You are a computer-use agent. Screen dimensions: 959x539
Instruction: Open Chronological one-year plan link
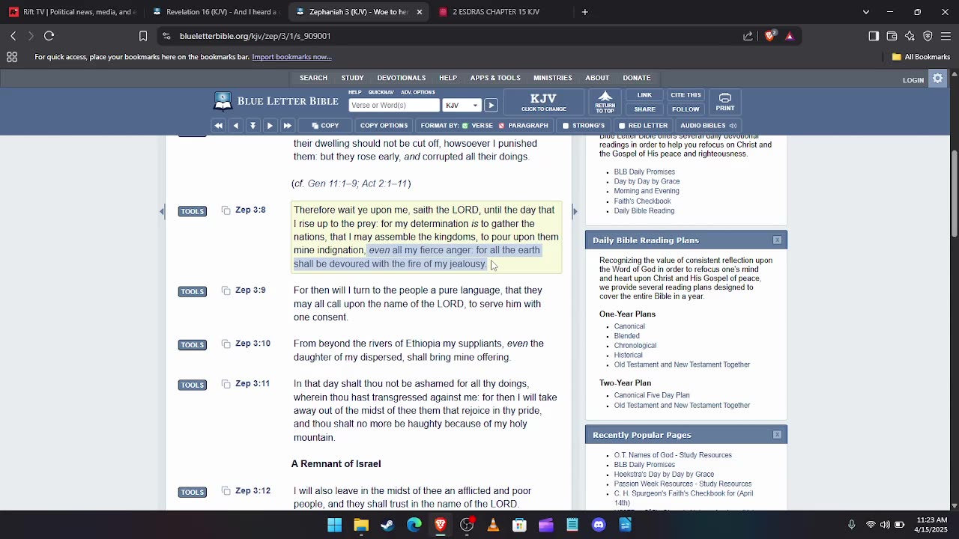pyautogui.click(x=635, y=346)
